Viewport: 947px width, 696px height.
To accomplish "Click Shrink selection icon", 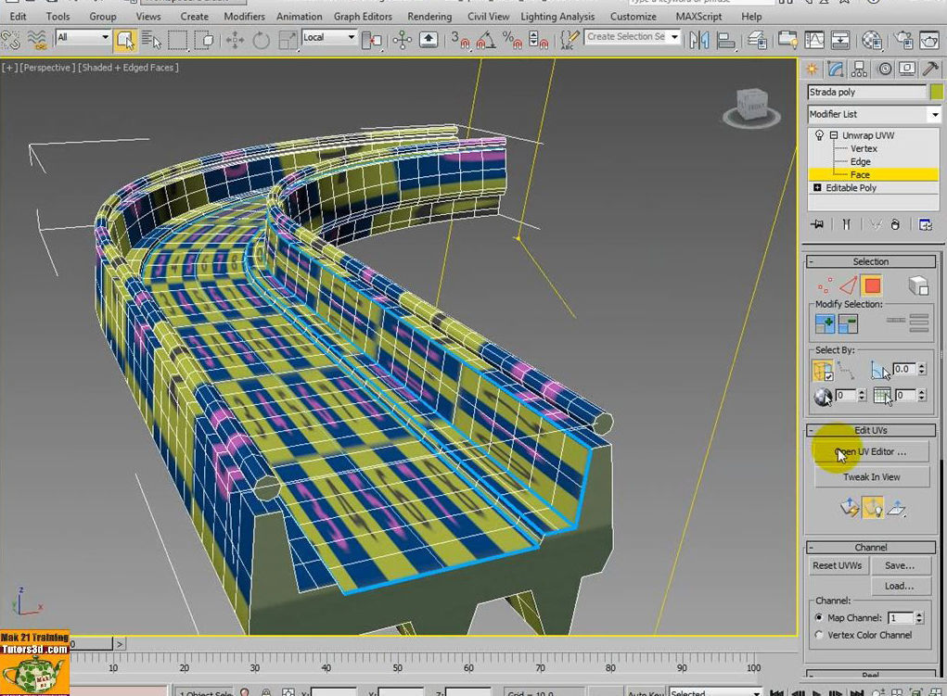I will tap(848, 324).
